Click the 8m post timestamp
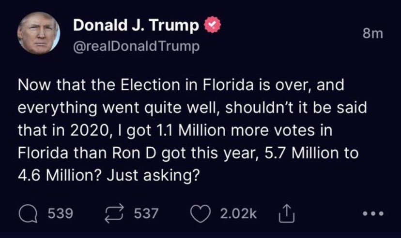The image size is (401, 238). pyautogui.click(x=373, y=34)
